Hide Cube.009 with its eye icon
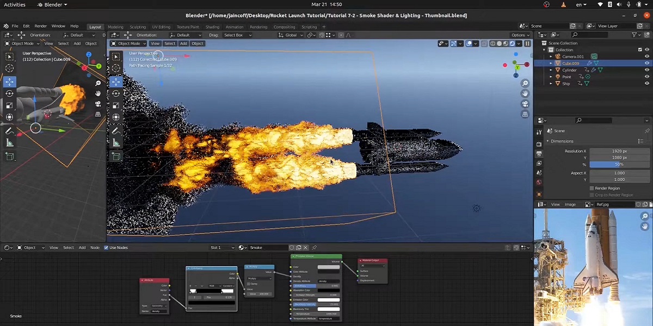The height and width of the screenshot is (326, 653). pyautogui.click(x=647, y=63)
